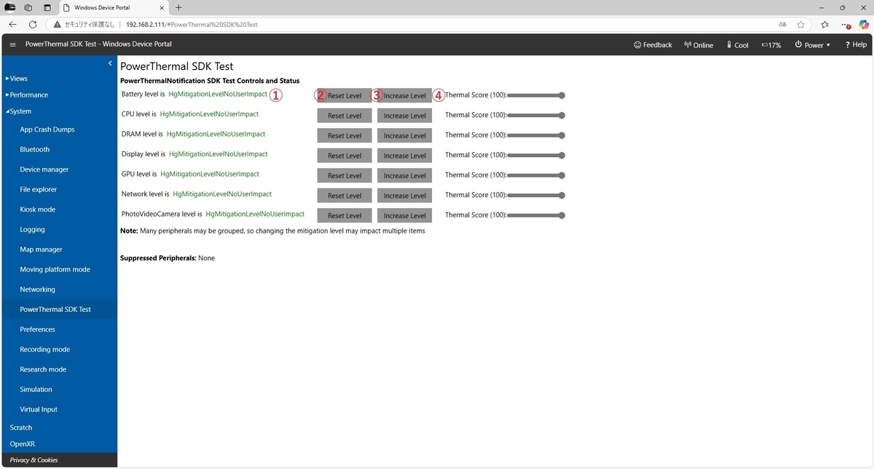
Task: Check the Cool thermal status indicator
Action: point(737,44)
